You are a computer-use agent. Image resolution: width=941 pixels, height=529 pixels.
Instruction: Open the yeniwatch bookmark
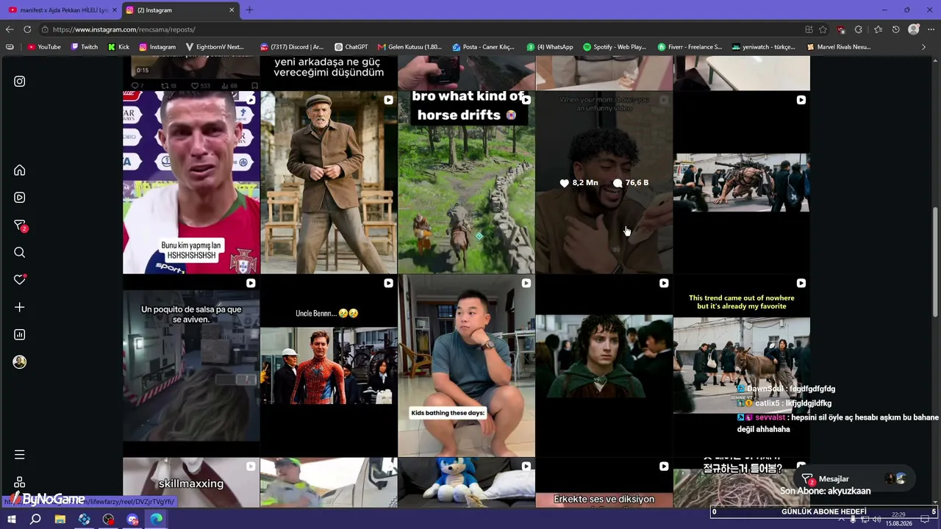[763, 47]
